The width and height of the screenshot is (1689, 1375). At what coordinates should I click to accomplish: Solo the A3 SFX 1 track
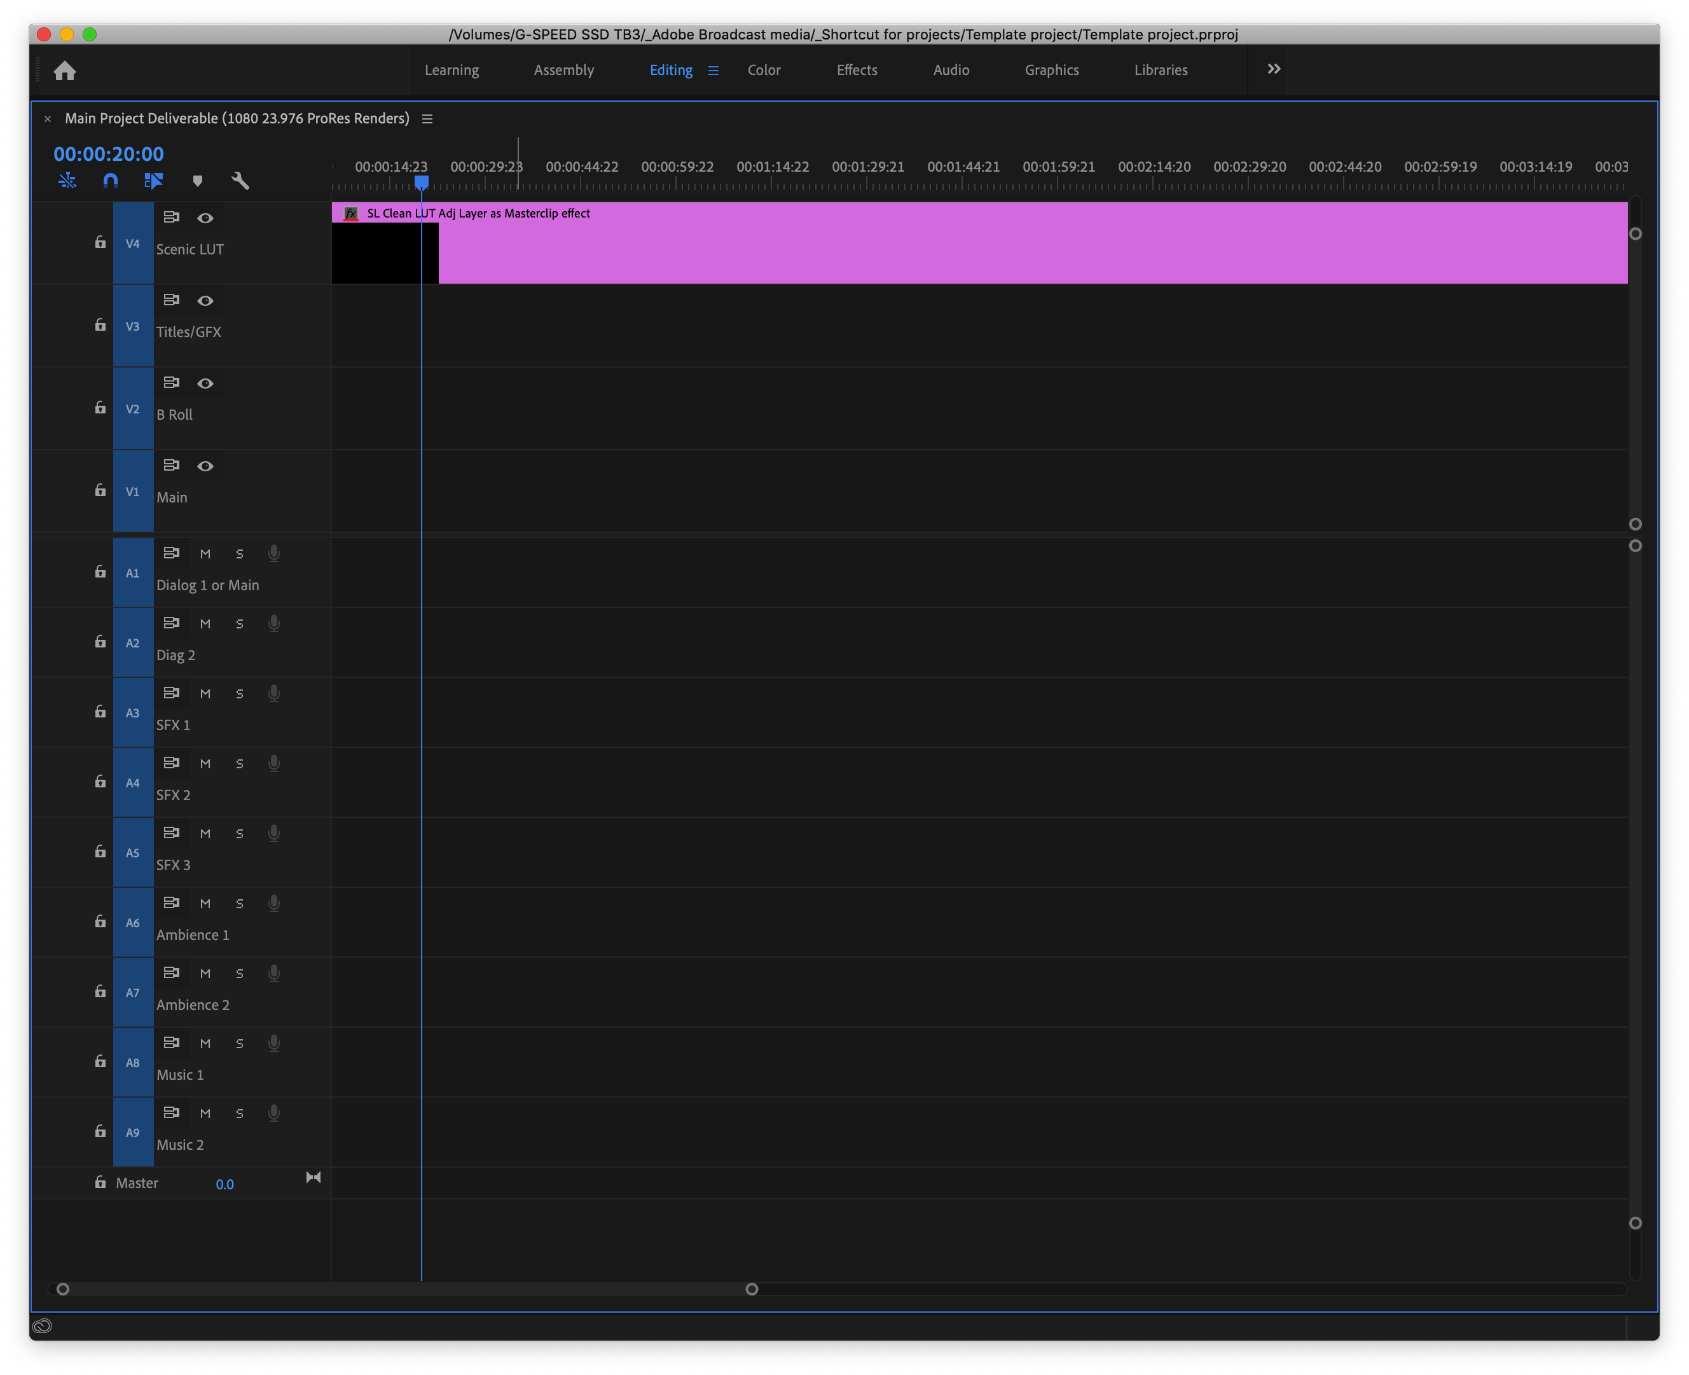(239, 694)
